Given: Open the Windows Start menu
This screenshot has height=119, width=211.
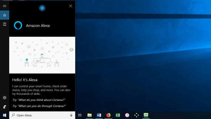Looking at the screenshot, I should 4,115.
